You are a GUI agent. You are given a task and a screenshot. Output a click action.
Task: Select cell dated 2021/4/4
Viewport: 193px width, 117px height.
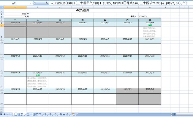[150, 22]
